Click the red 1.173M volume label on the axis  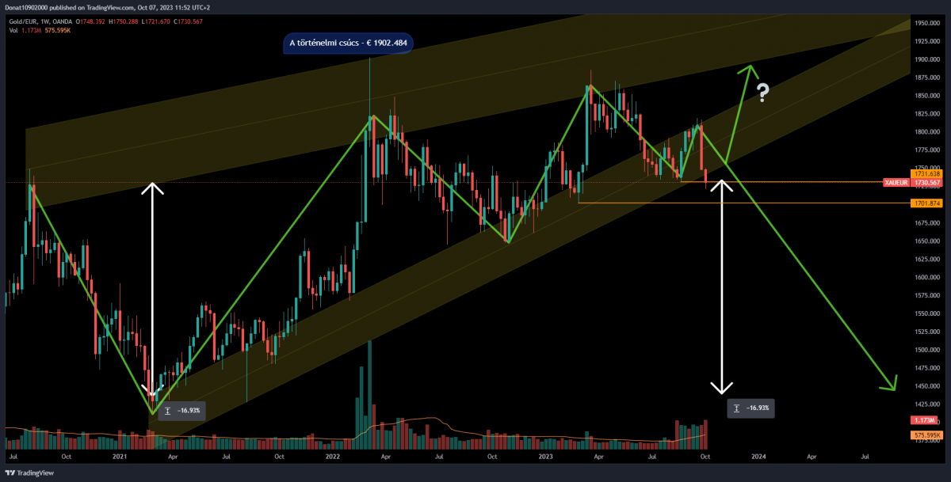pos(924,419)
